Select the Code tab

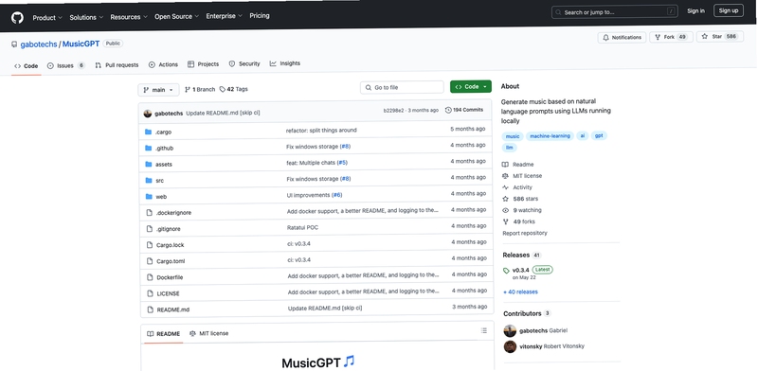point(27,66)
